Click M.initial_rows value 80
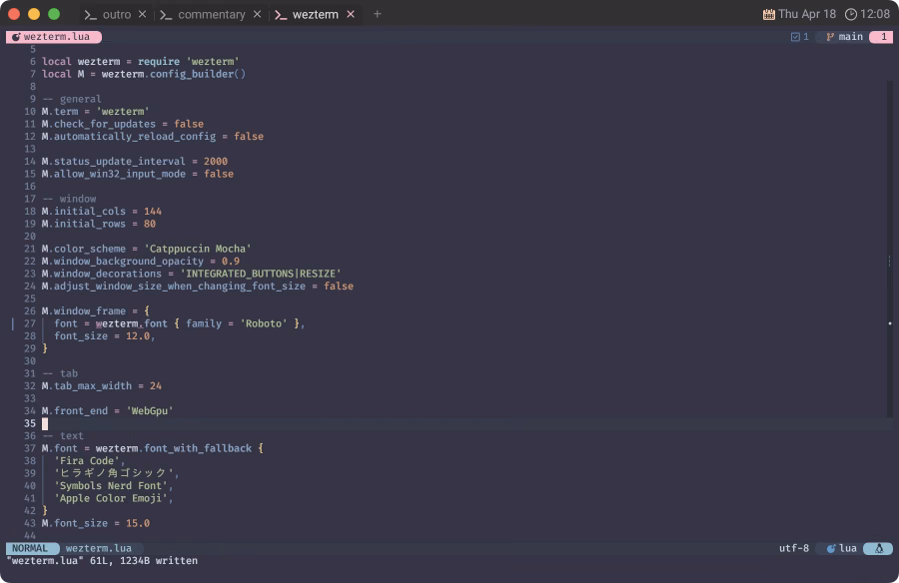Screen dimensions: 899x583 [x=150, y=224]
